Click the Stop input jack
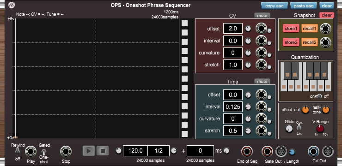Viewport: 342px width, 166px height. (66, 151)
